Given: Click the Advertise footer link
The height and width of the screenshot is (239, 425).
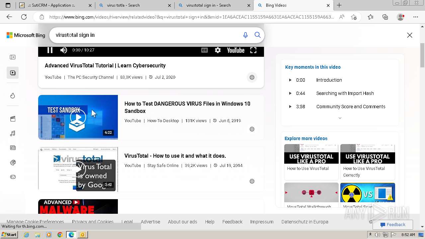Looking at the screenshot, I should [x=150, y=222].
